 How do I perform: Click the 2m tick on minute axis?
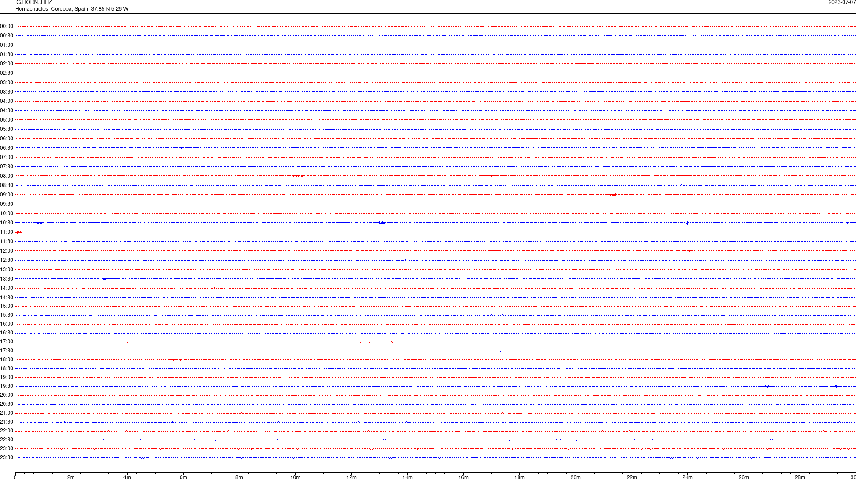(71, 477)
